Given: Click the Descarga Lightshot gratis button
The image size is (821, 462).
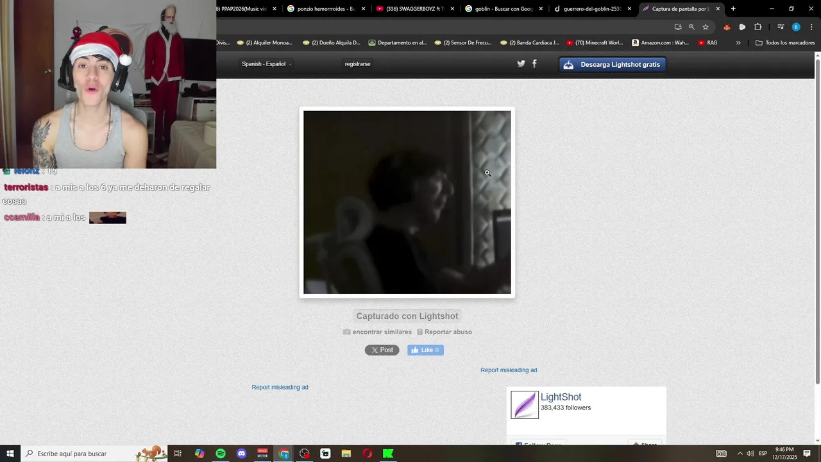Looking at the screenshot, I should 613,64.
